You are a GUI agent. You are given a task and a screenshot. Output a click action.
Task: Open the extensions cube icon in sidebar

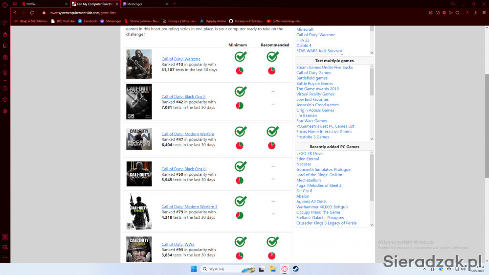point(5,100)
